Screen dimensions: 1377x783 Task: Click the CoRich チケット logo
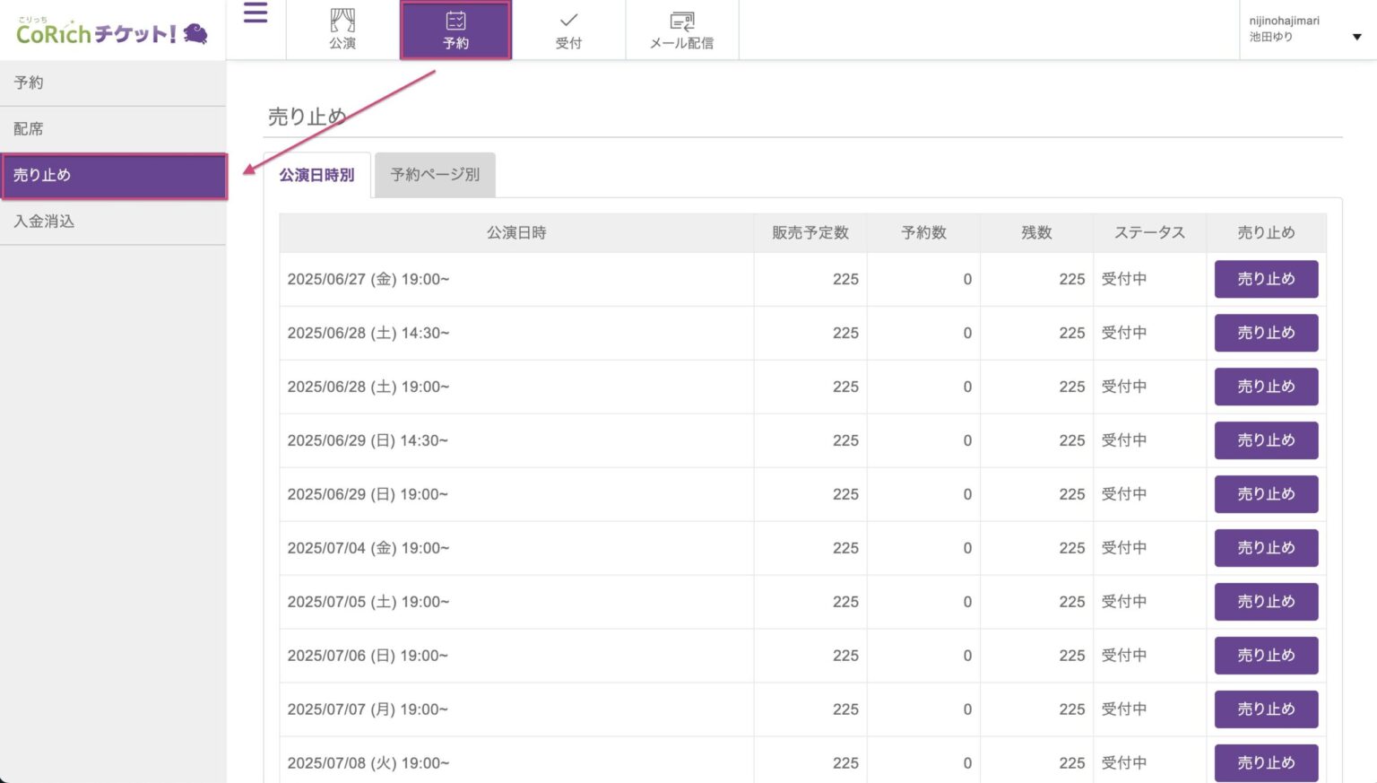click(x=112, y=33)
